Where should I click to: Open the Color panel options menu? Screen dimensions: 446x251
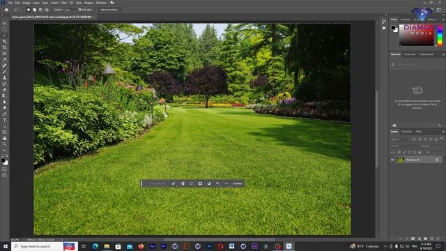[x=443, y=20]
